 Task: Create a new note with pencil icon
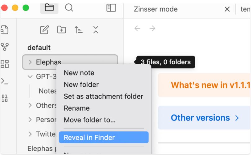pos(45,30)
